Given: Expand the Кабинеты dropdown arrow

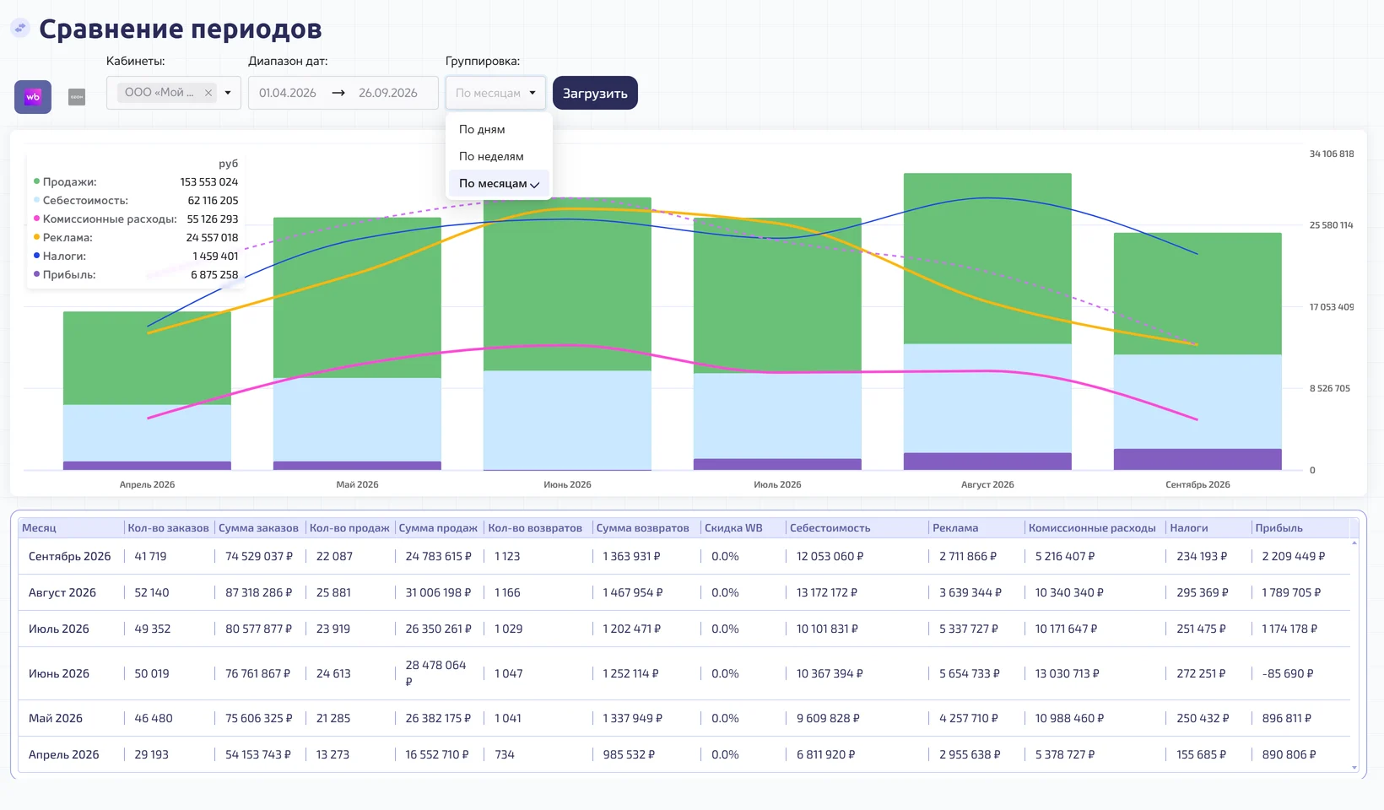Looking at the screenshot, I should 228,93.
